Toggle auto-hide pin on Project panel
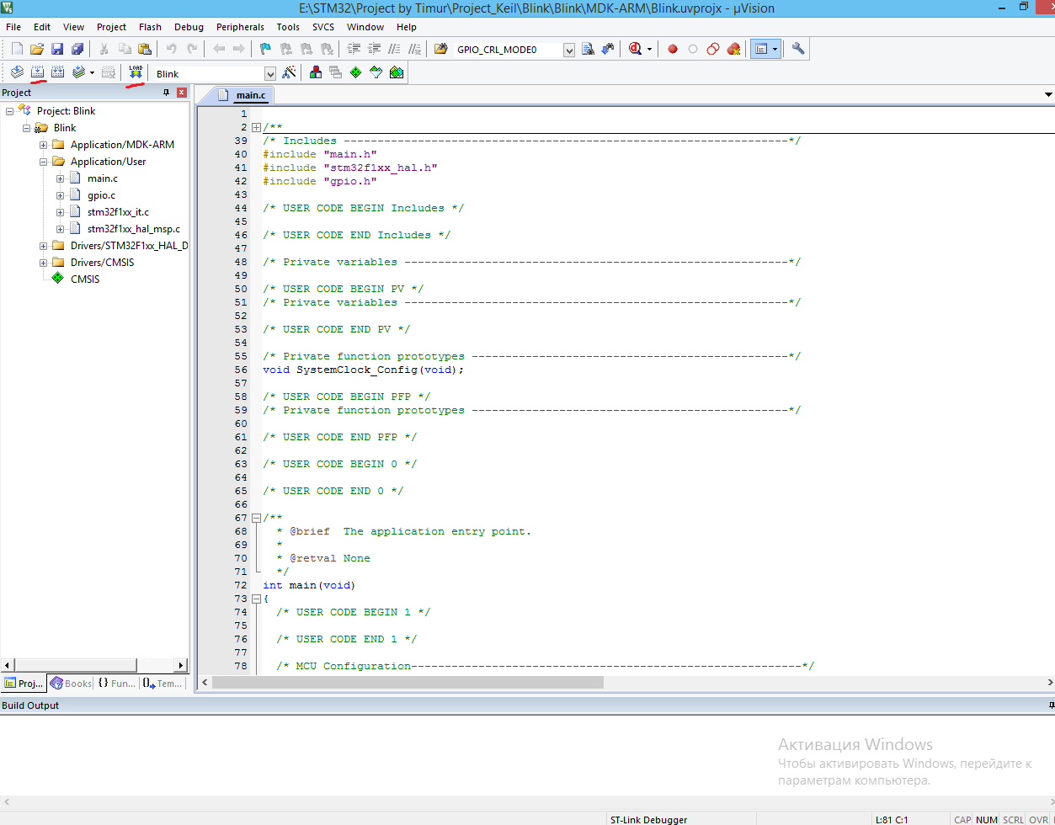The width and height of the screenshot is (1055, 825). (166, 93)
